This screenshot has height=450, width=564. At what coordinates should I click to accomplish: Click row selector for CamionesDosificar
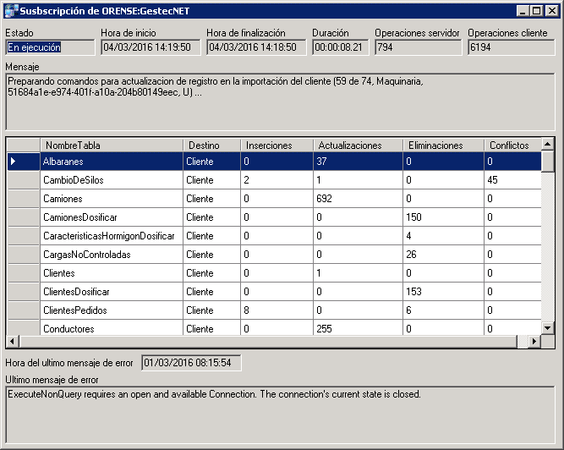coord(24,217)
